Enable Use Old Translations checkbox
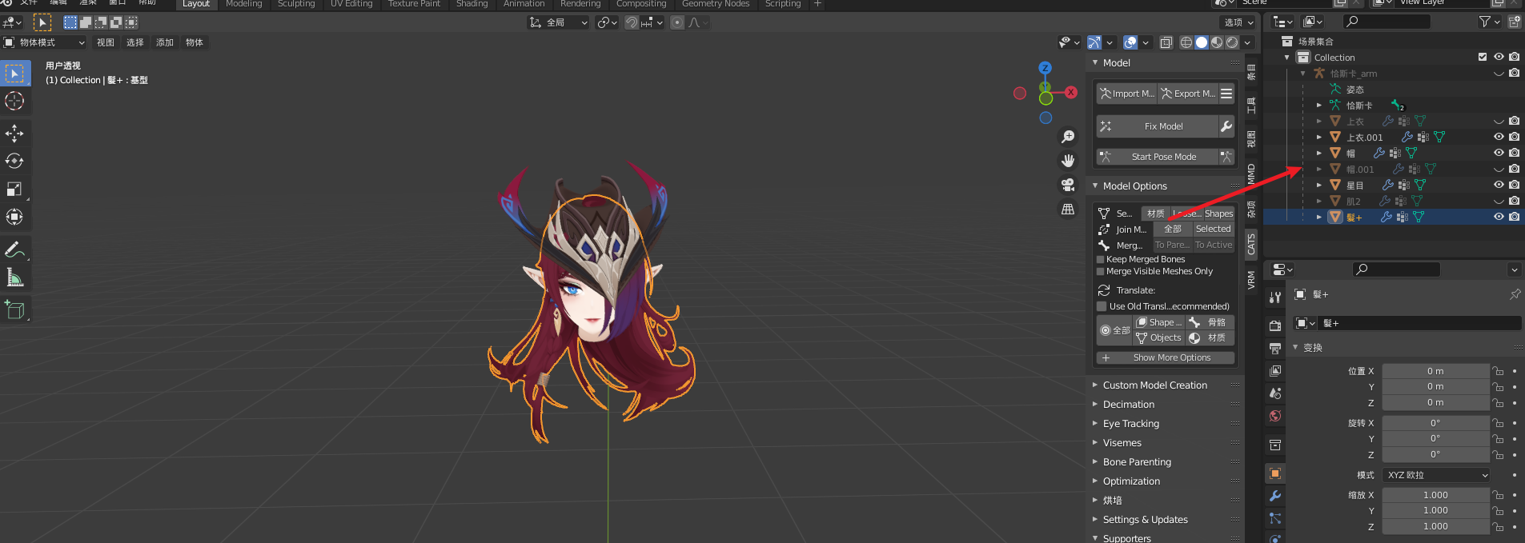 pos(1102,306)
